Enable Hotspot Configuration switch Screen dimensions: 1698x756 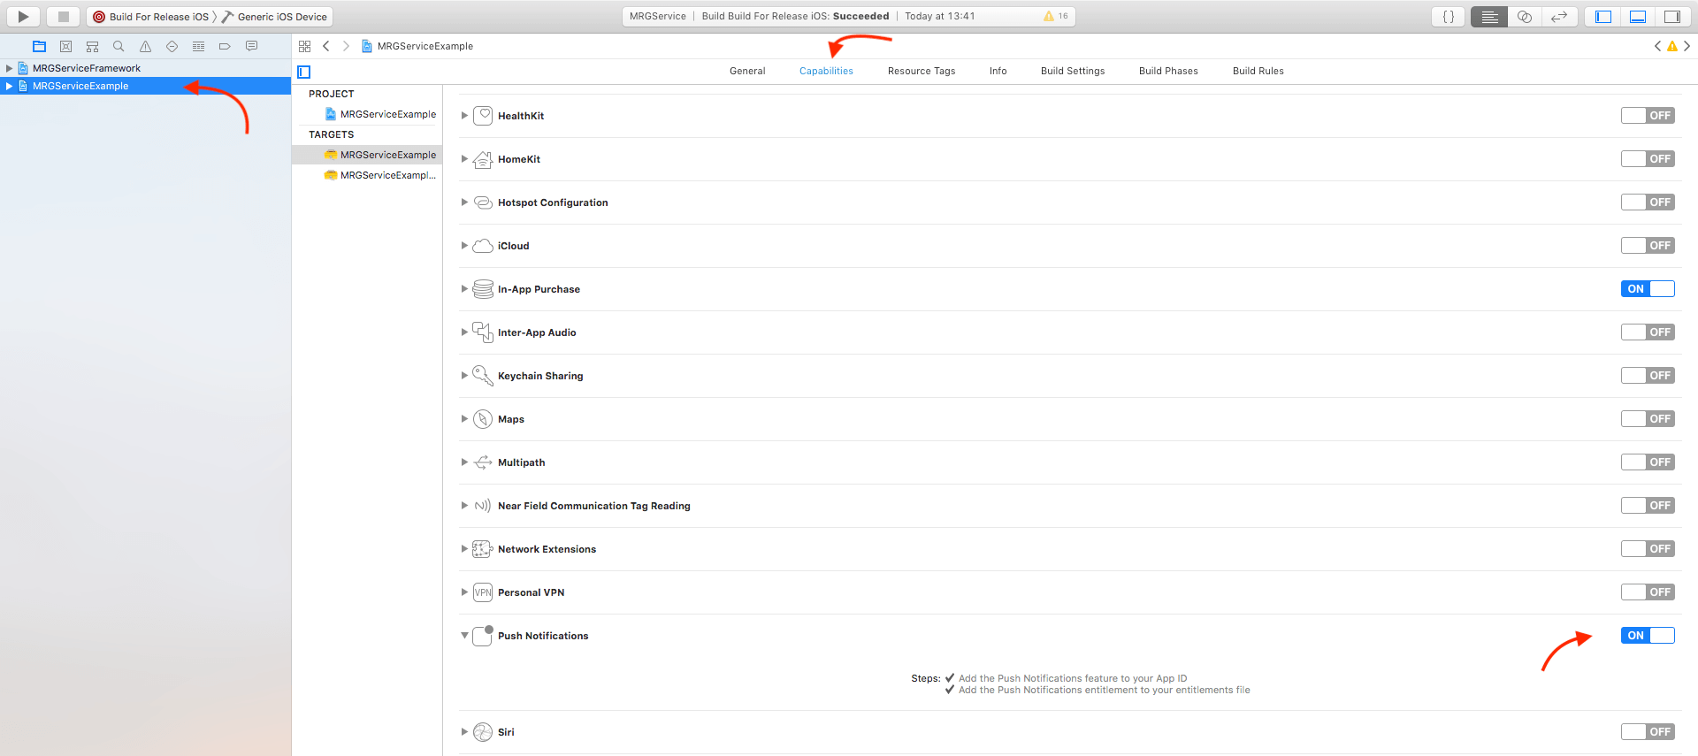click(1647, 202)
